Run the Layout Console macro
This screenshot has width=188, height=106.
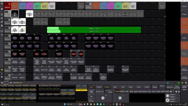(x=37, y=21)
